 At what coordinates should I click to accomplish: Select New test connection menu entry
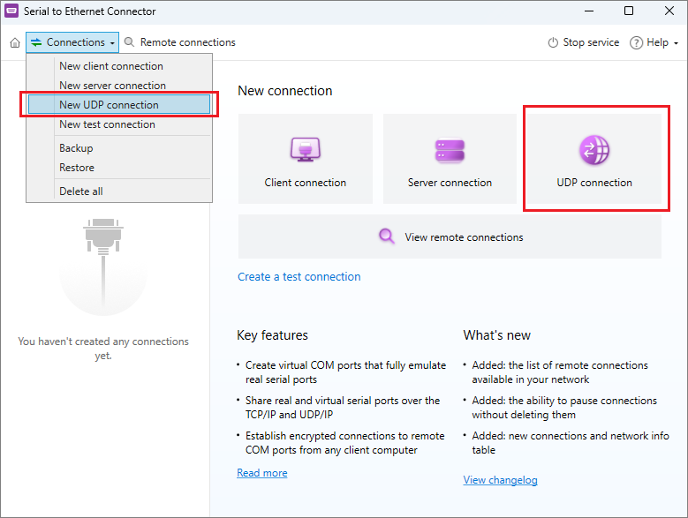point(119,124)
